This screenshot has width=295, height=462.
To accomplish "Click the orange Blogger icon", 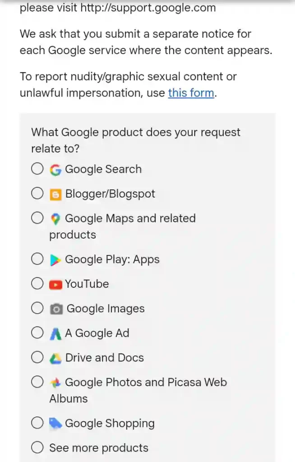I will pyautogui.click(x=55, y=194).
